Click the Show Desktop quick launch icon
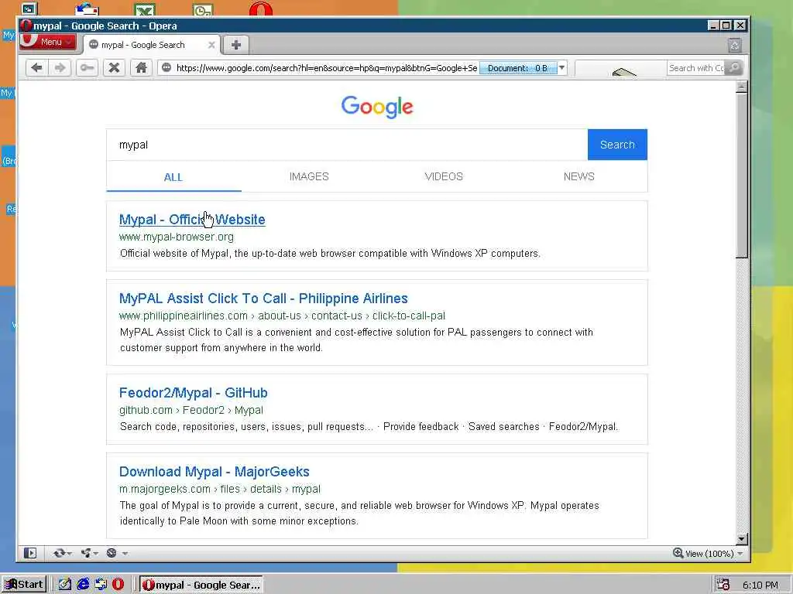This screenshot has height=594, width=793. [65, 585]
